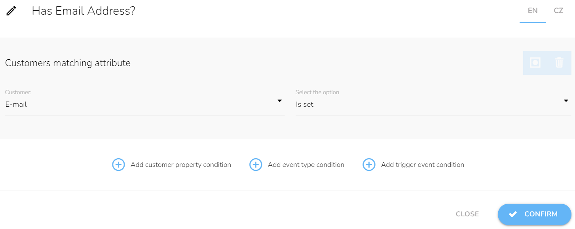Select 'Add customer property condition' label
Screen dimensions: 575x229
pos(181,165)
